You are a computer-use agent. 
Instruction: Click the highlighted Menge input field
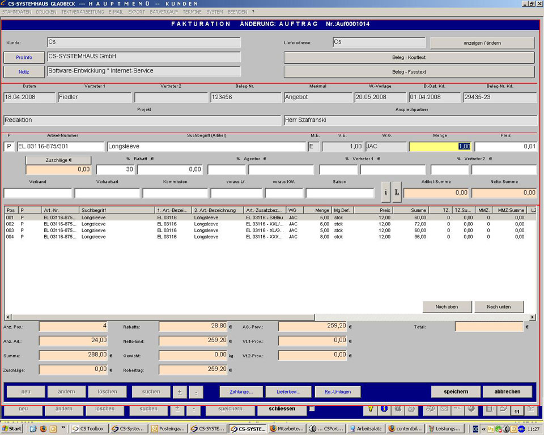click(x=440, y=146)
